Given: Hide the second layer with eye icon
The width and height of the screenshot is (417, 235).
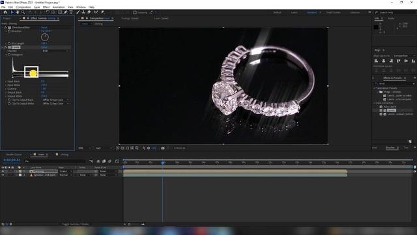Looking at the screenshot, I should coord(3,175).
